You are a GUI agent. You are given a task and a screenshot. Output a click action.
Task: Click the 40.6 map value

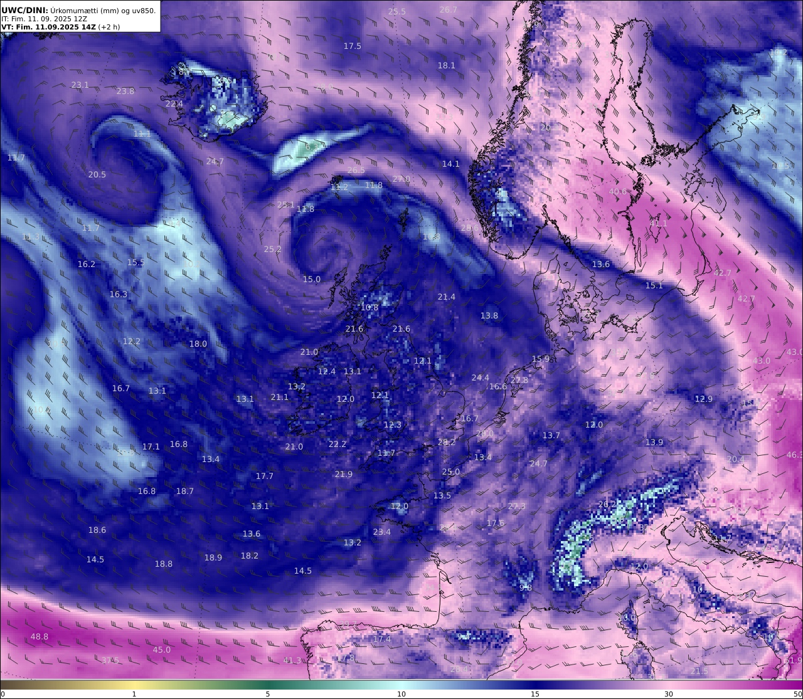pyautogui.click(x=618, y=192)
